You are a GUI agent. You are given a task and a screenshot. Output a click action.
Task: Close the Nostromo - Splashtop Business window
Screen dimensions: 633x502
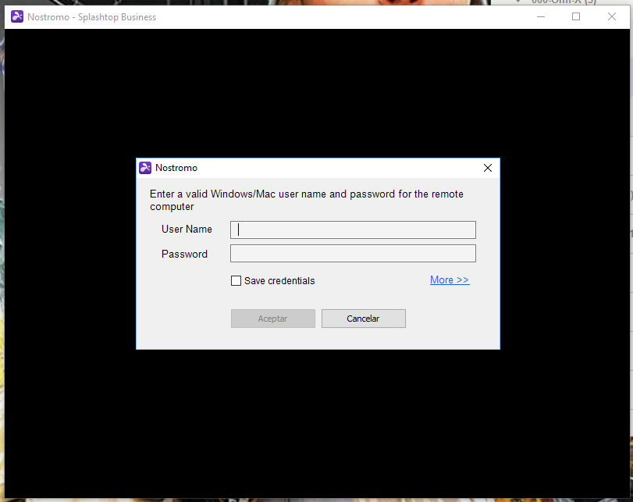(x=612, y=16)
